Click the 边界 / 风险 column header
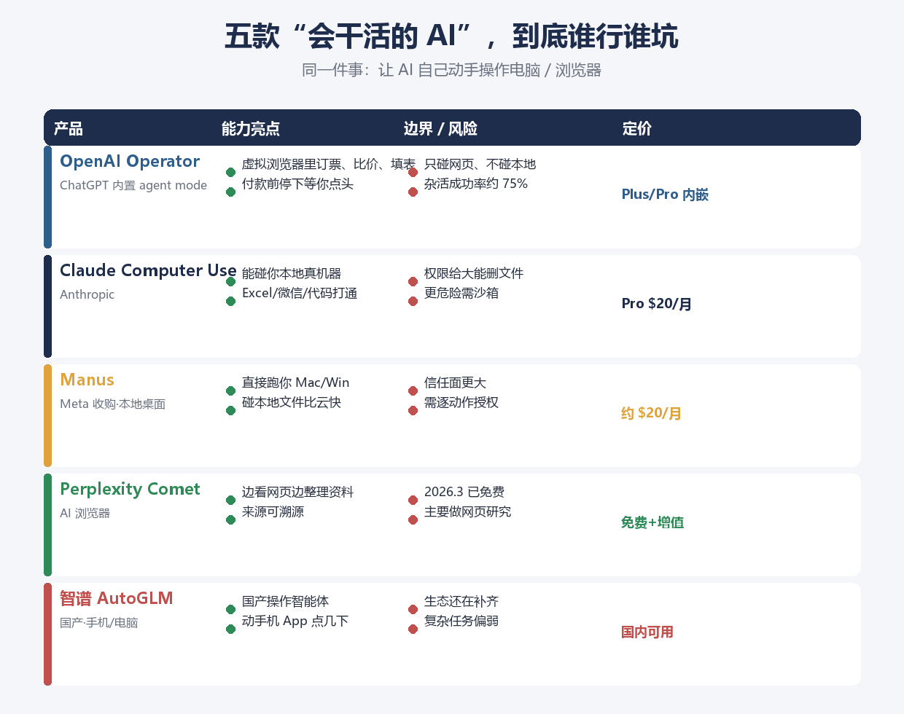Image resolution: width=904 pixels, height=714 pixels. 440,129
